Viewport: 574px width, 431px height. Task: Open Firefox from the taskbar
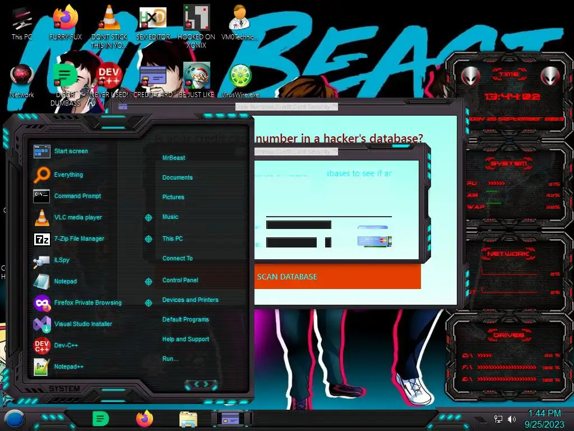point(145,419)
